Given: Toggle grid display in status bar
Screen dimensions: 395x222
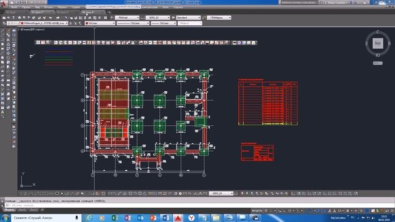Looking at the screenshot, I should [266, 211].
